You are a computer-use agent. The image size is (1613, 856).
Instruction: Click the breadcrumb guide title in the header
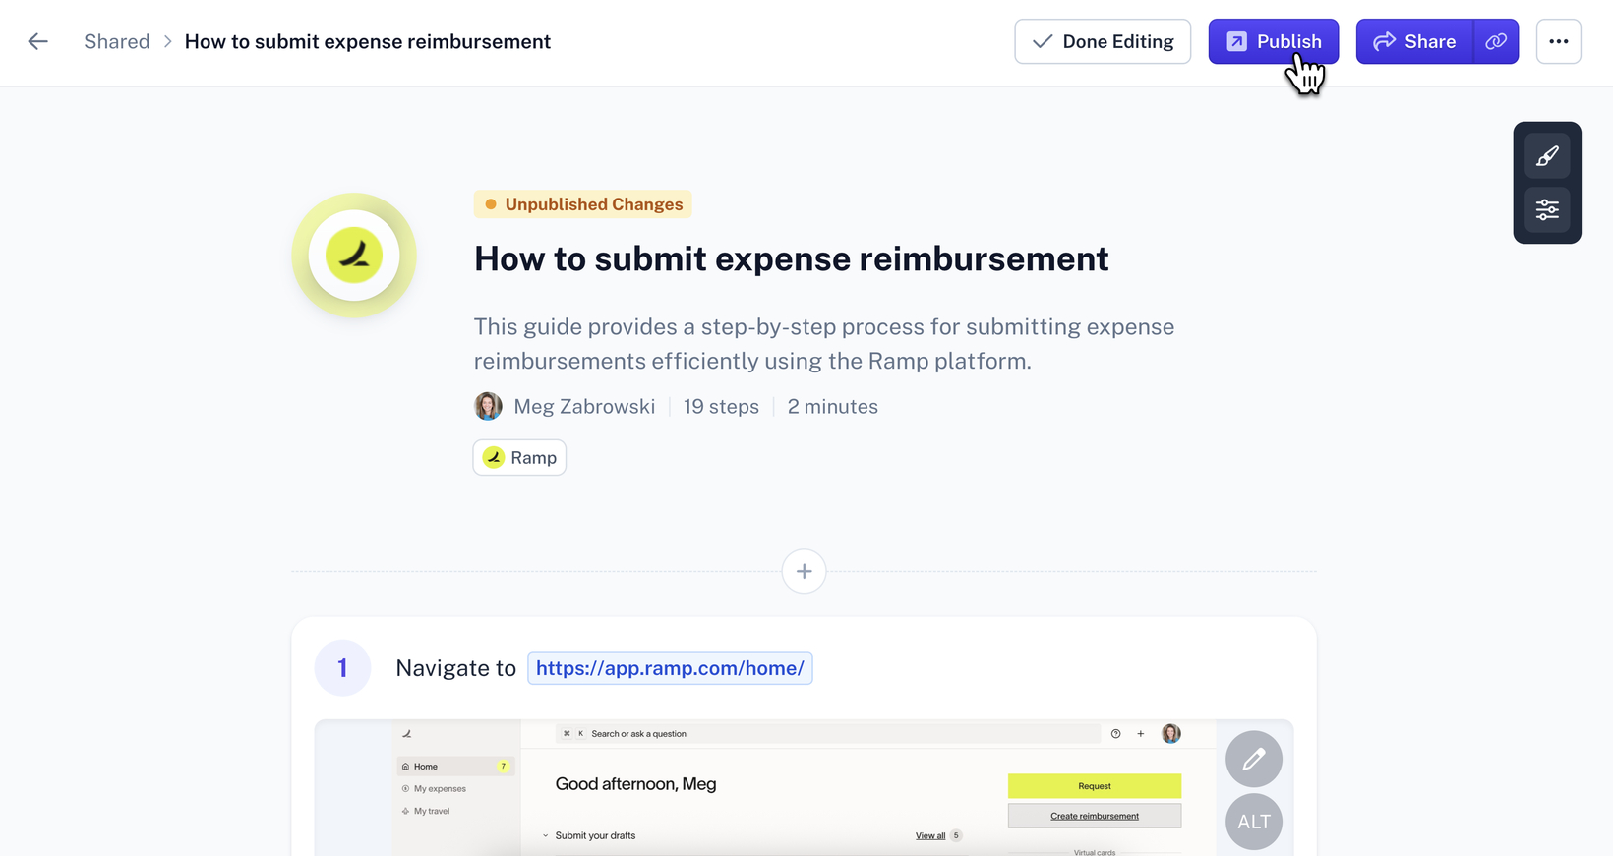pos(368,41)
